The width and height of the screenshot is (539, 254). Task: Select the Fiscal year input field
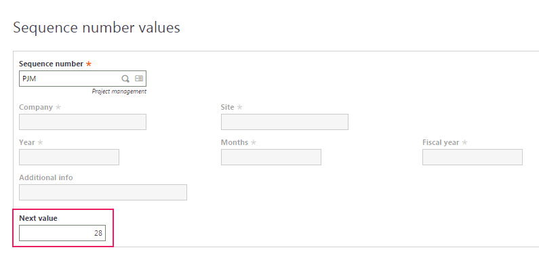pos(473,157)
